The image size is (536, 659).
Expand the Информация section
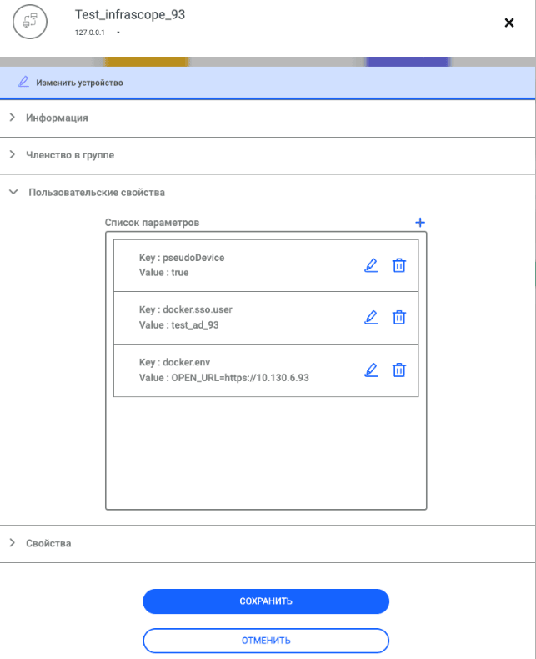point(13,118)
